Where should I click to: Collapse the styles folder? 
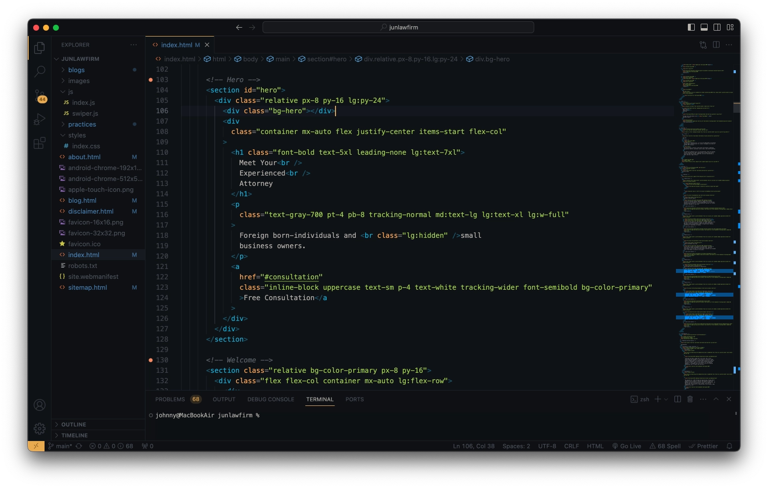tap(98, 135)
